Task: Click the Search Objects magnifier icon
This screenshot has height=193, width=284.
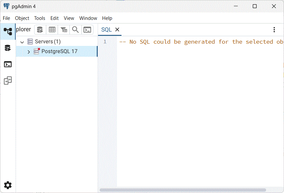Action: point(75,30)
